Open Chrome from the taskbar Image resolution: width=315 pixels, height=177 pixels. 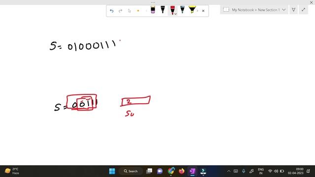tap(171, 171)
